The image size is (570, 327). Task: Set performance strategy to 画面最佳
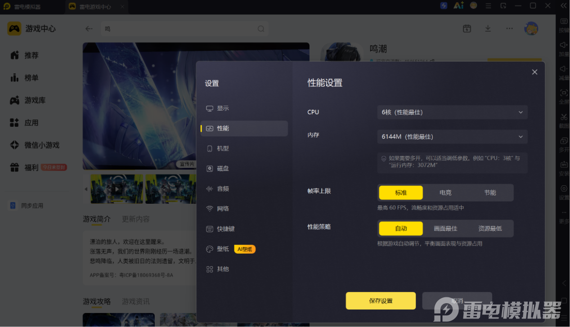click(445, 228)
